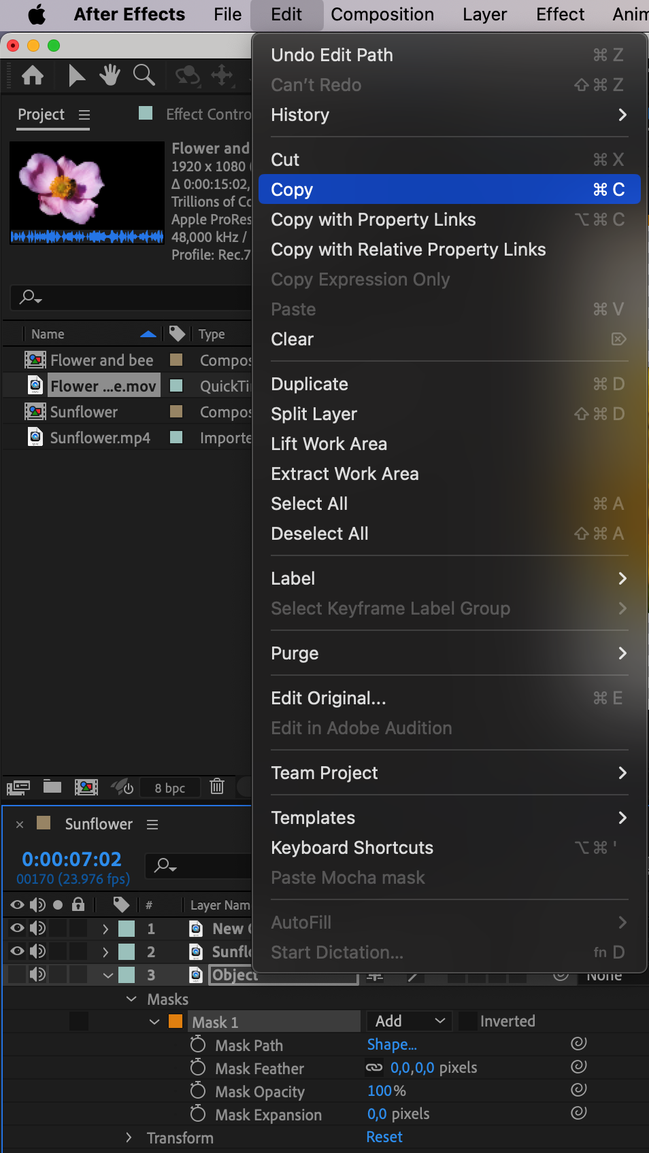This screenshot has height=1153, width=649.
Task: Open the Apple menu
Action: point(37,14)
